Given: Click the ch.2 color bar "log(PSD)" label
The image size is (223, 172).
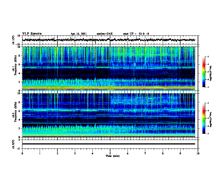Looking at the screenshot, I should 211,119.
